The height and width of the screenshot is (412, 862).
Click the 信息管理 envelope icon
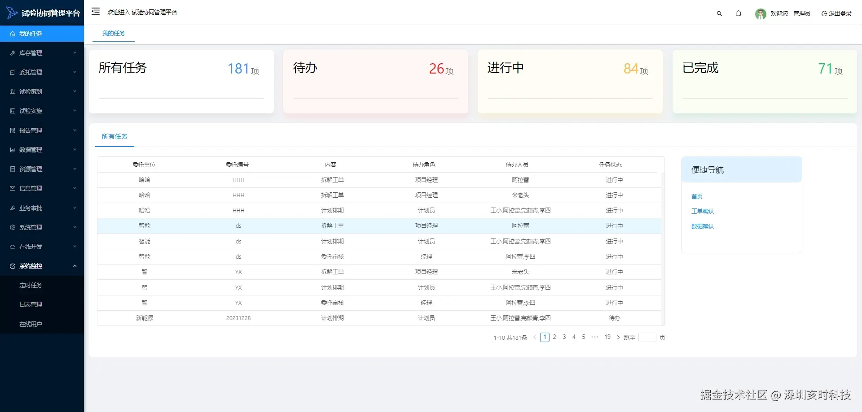[x=13, y=189]
